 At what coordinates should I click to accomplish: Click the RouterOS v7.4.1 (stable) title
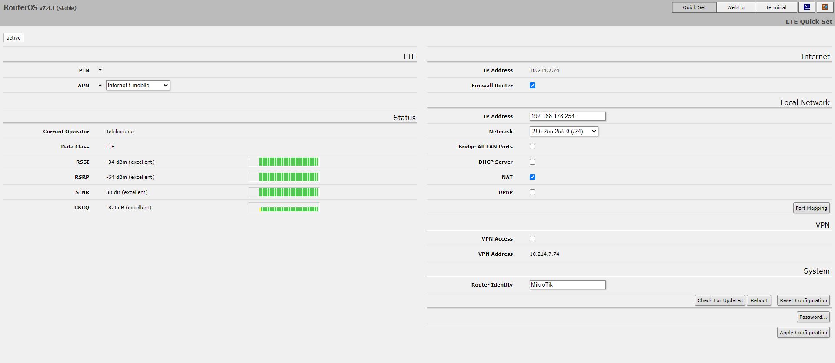click(40, 8)
